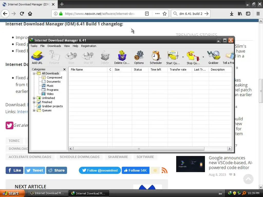The height and width of the screenshot is (197, 263).
Task: Click horizontal scrollbar right arrow in IDM
Action: tap(229, 149)
